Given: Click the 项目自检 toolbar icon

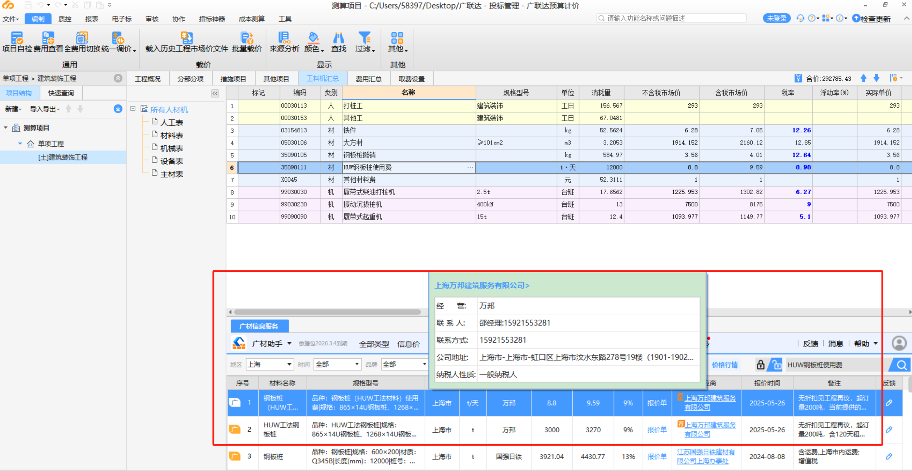Looking at the screenshot, I should (x=17, y=38).
